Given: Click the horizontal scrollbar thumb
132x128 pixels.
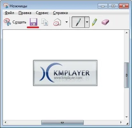Looking at the screenshot, I should pos(62,123).
